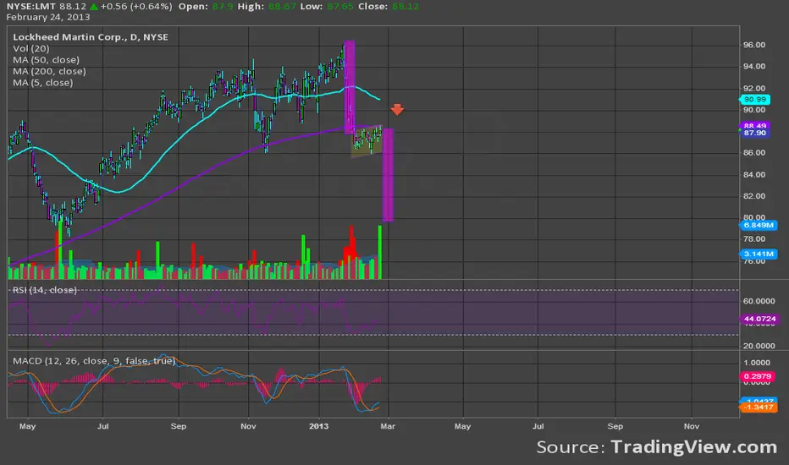Select the Vol (20) indicator legend
Viewport: 789px width, 465px height.
pos(31,49)
